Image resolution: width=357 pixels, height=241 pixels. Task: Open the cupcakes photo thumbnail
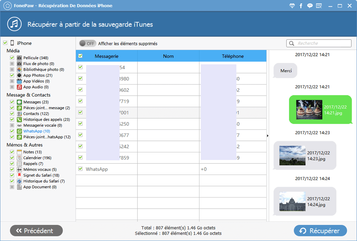click(x=309, y=110)
